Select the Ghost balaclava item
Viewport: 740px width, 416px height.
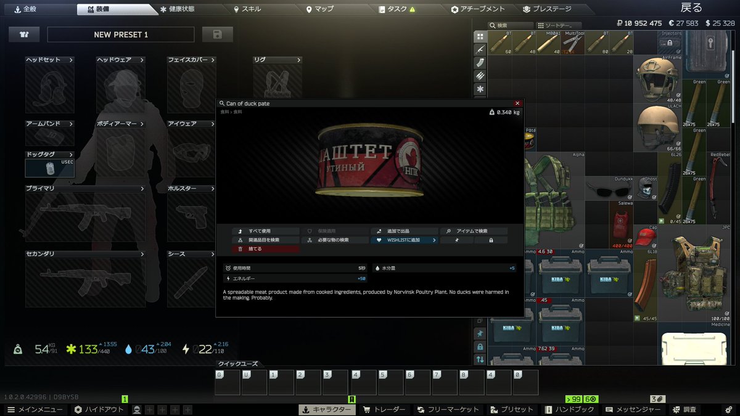click(646, 188)
